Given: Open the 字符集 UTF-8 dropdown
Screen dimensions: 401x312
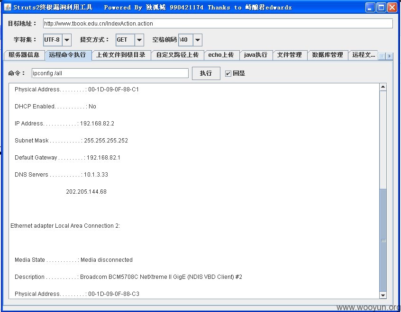Looking at the screenshot, I should pyautogui.click(x=67, y=40).
